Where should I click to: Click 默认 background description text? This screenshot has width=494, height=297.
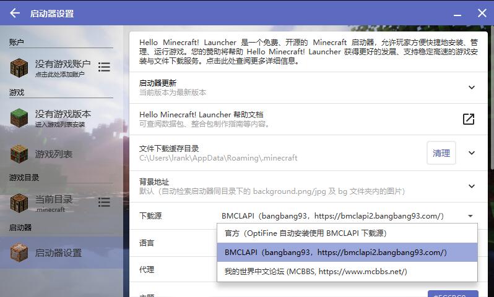(x=272, y=191)
